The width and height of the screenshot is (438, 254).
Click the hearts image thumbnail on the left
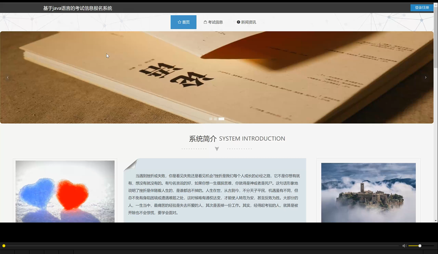pyautogui.click(x=65, y=191)
